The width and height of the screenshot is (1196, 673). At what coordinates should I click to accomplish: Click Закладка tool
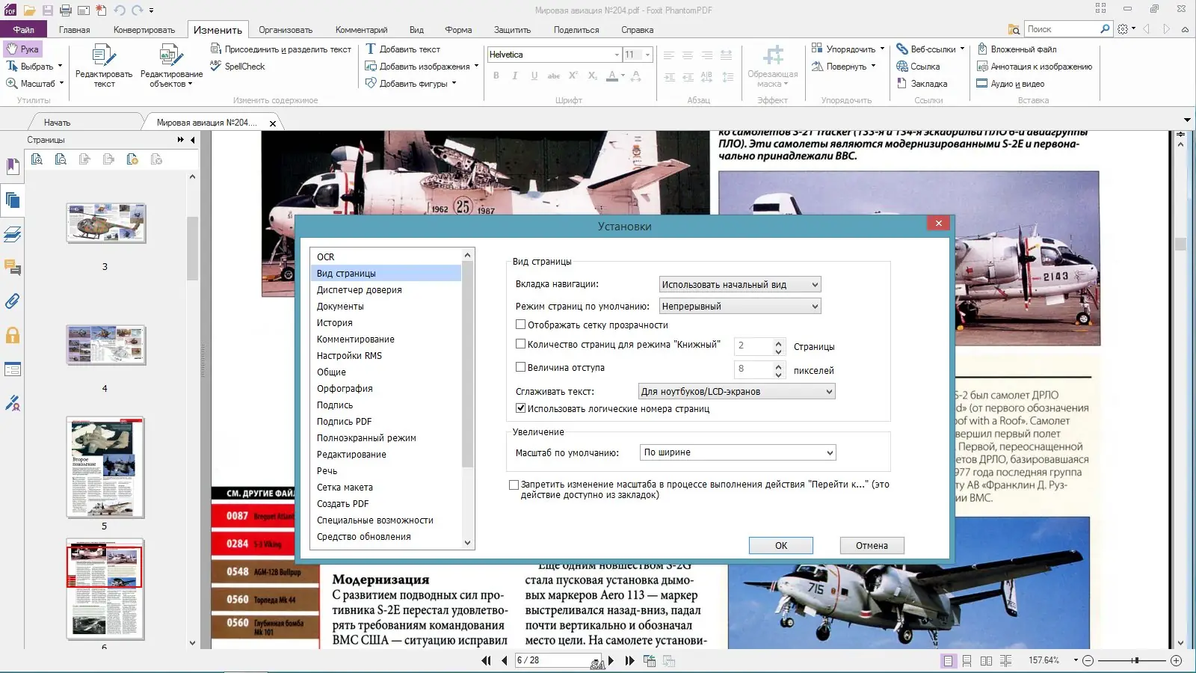point(922,84)
